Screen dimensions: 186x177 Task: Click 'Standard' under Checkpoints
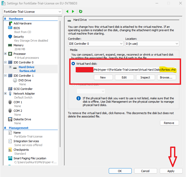click(20, 154)
